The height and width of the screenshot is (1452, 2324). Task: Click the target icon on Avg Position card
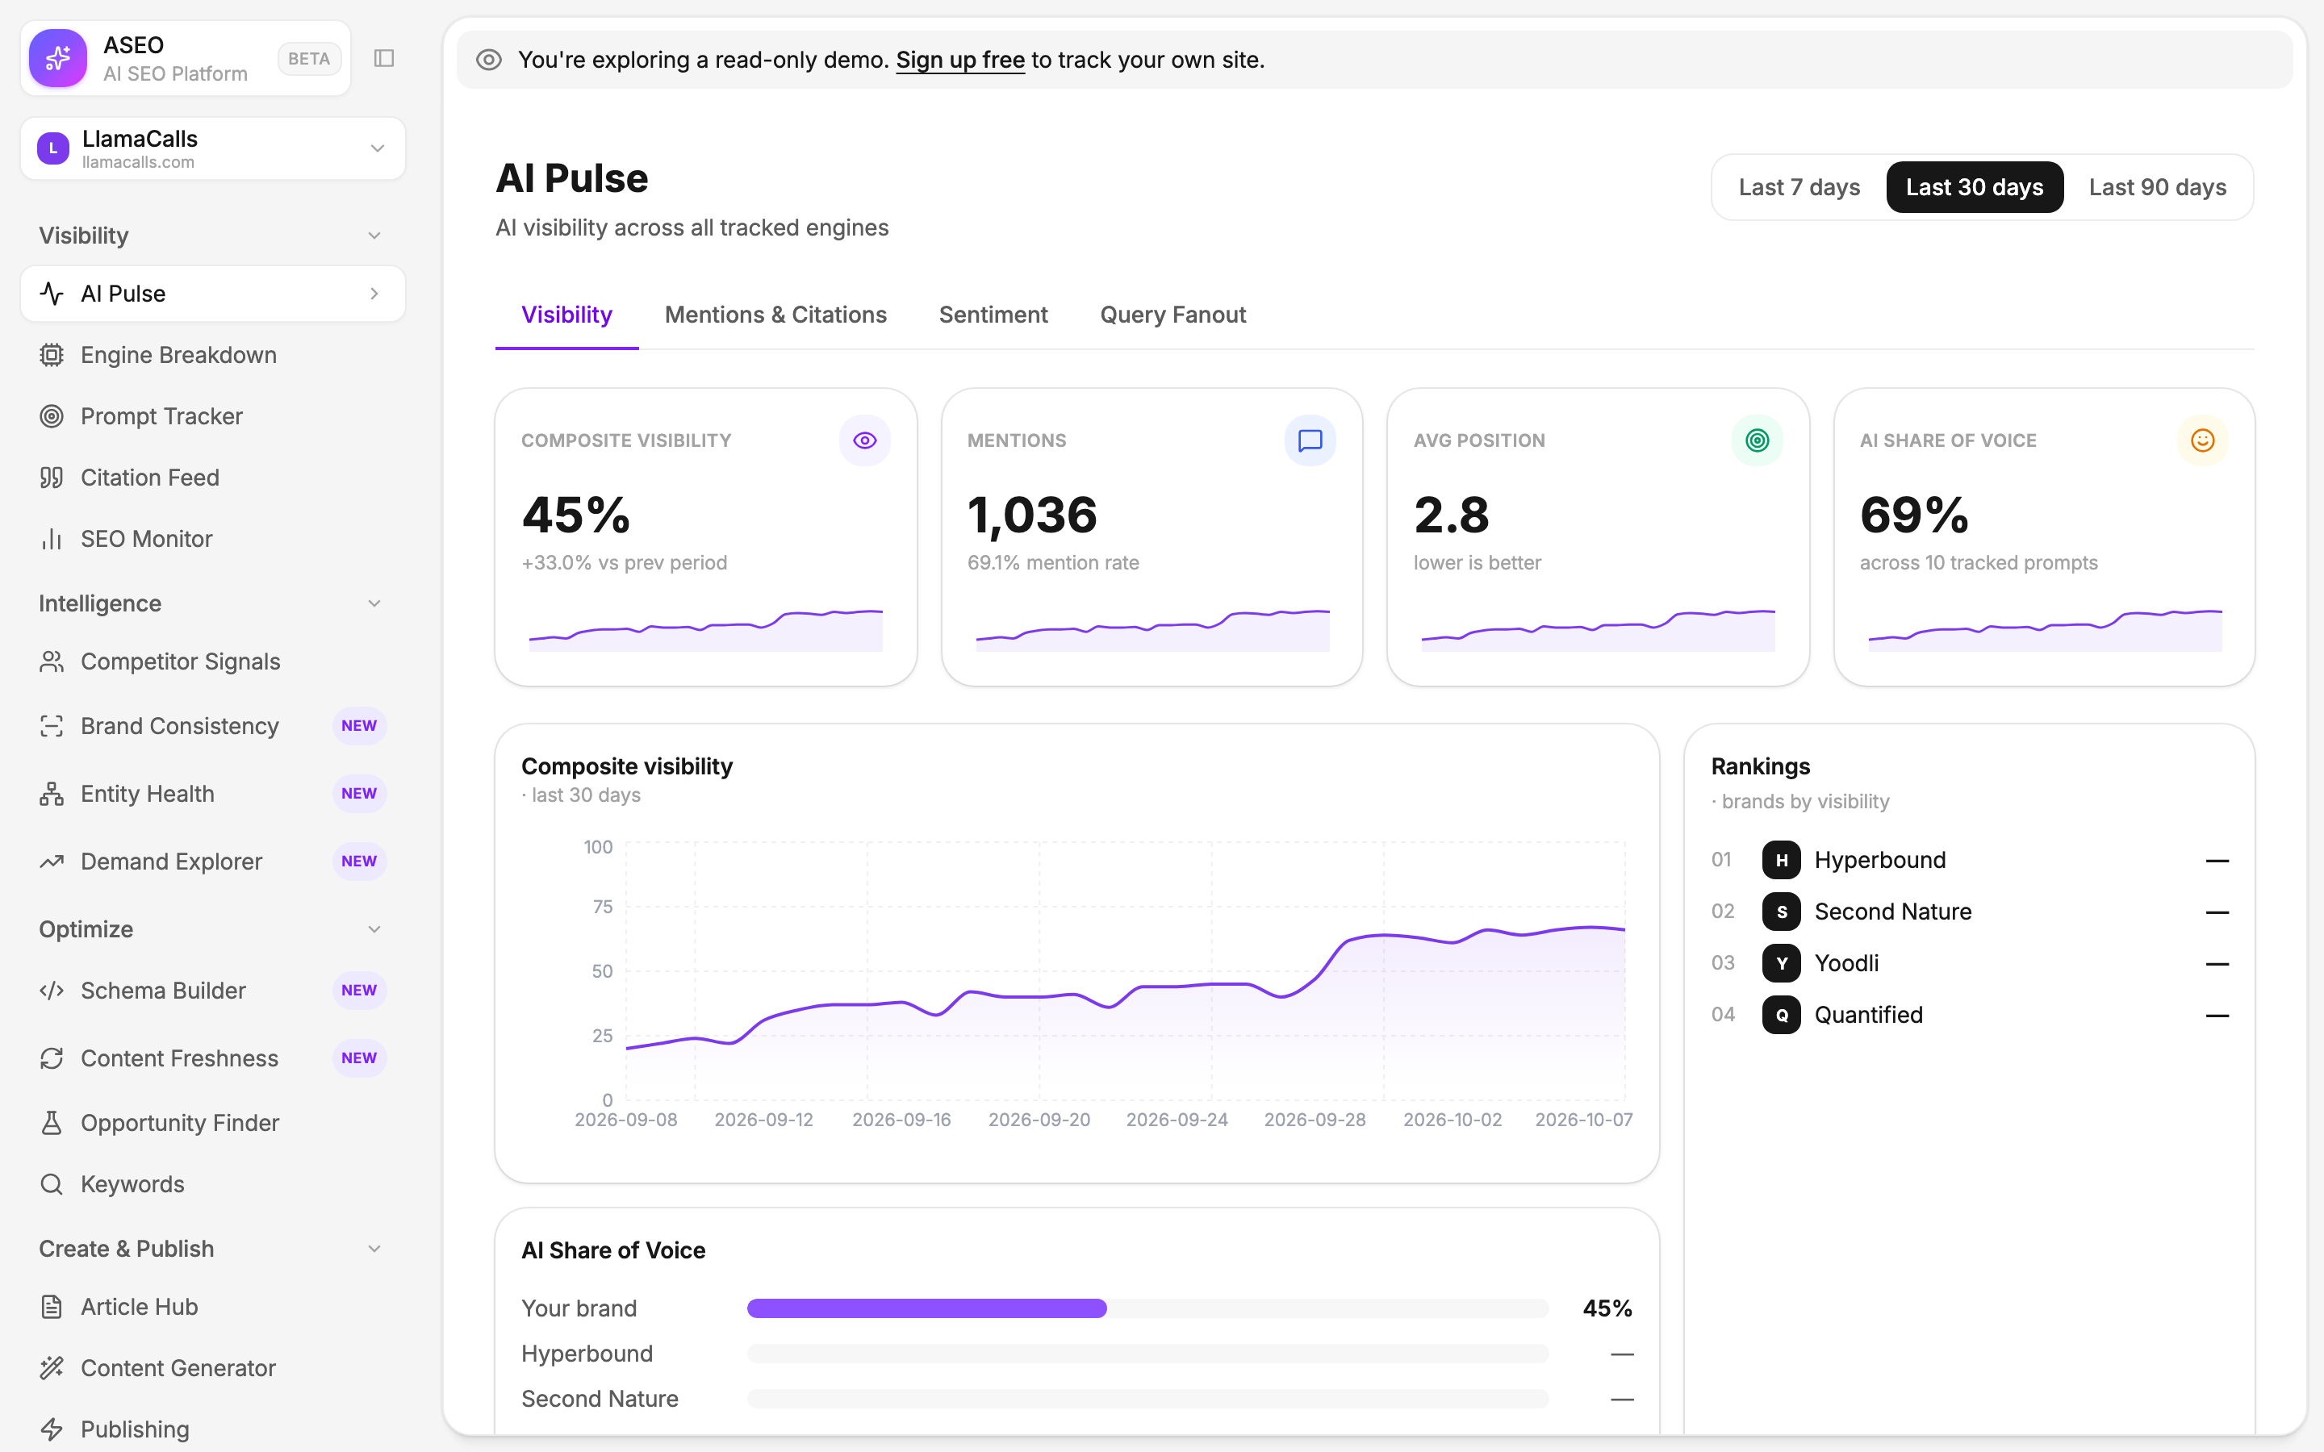(x=1757, y=440)
